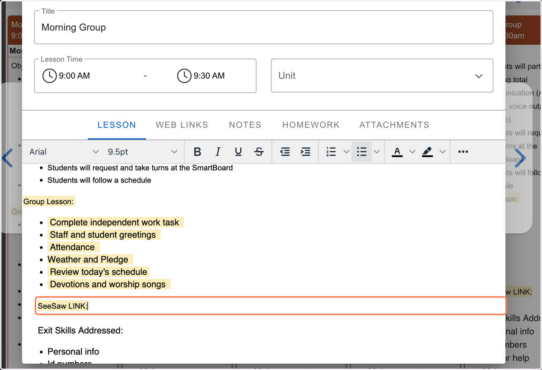Click the 'Personal info' bullet
The height and width of the screenshot is (370, 542).
[x=73, y=351]
